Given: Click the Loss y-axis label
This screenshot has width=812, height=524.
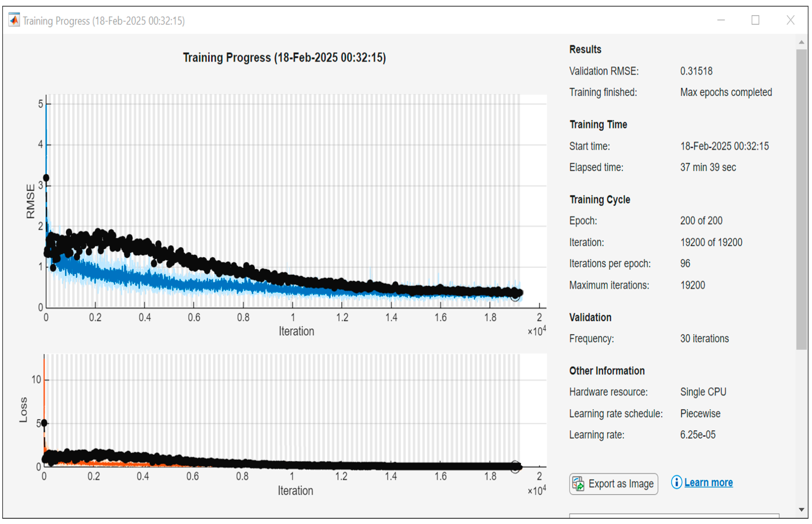Looking at the screenshot, I should click(23, 410).
